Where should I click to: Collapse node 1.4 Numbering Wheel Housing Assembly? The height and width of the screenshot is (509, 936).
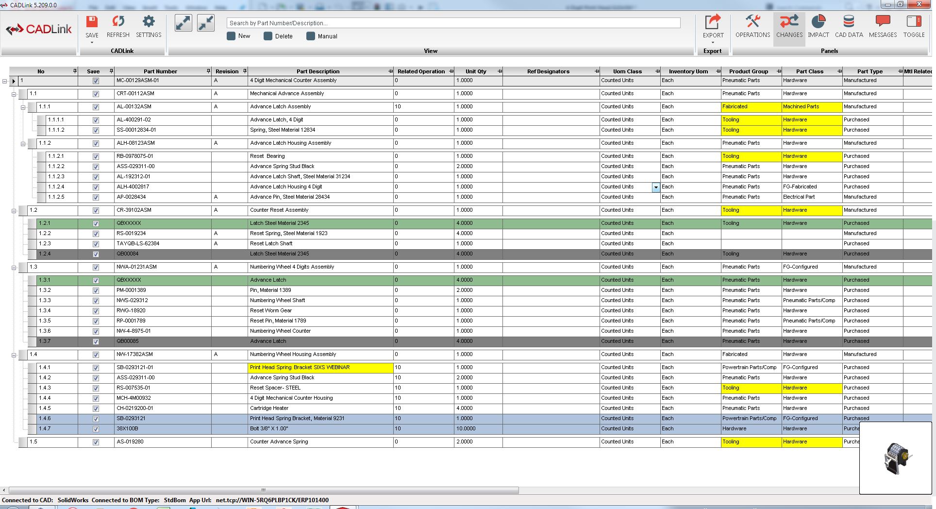[14, 355]
